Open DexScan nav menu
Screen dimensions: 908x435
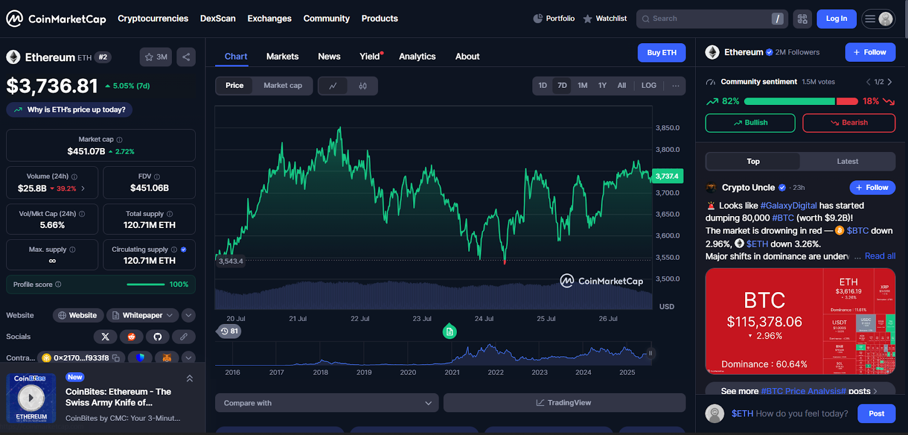[218, 19]
